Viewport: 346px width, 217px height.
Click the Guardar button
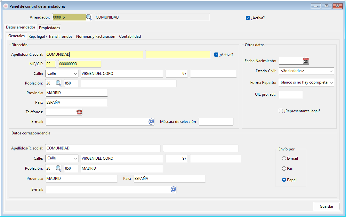[x=326, y=206]
